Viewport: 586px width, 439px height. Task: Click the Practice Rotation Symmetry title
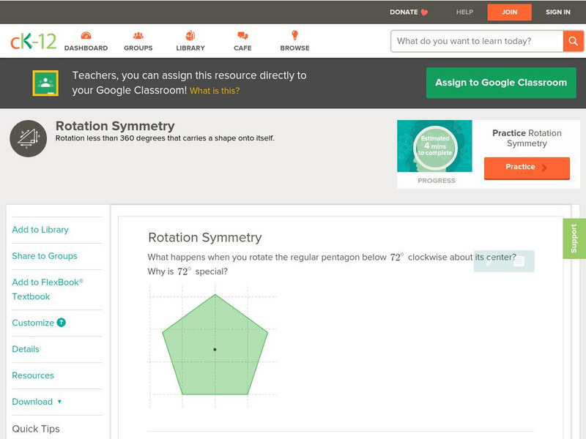527,138
